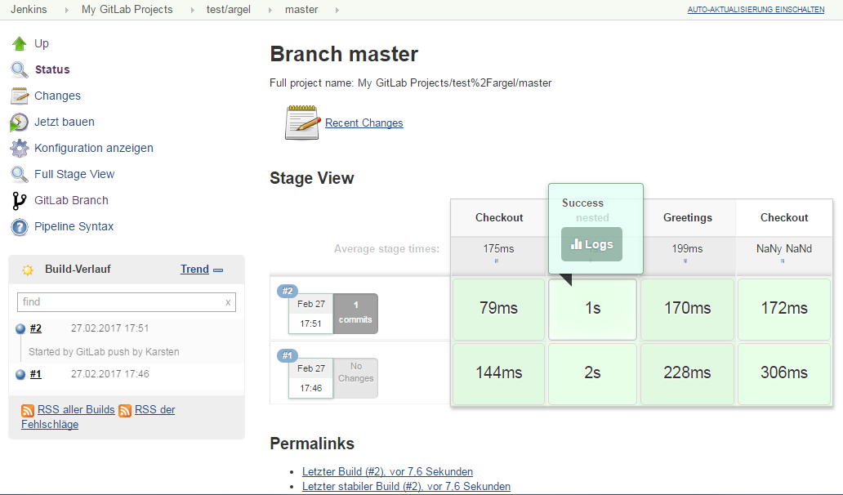Click the blue status ball for build #2
843x495 pixels.
pos(20,329)
